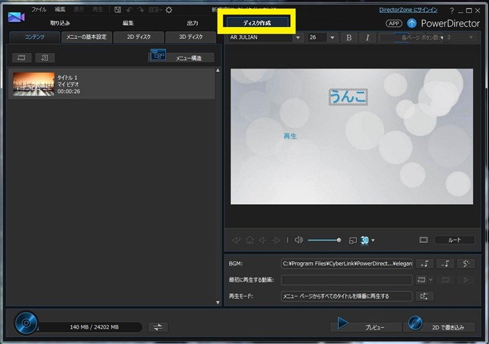Toggle bold text formatting
The height and width of the screenshot is (344, 489).
[x=349, y=38]
